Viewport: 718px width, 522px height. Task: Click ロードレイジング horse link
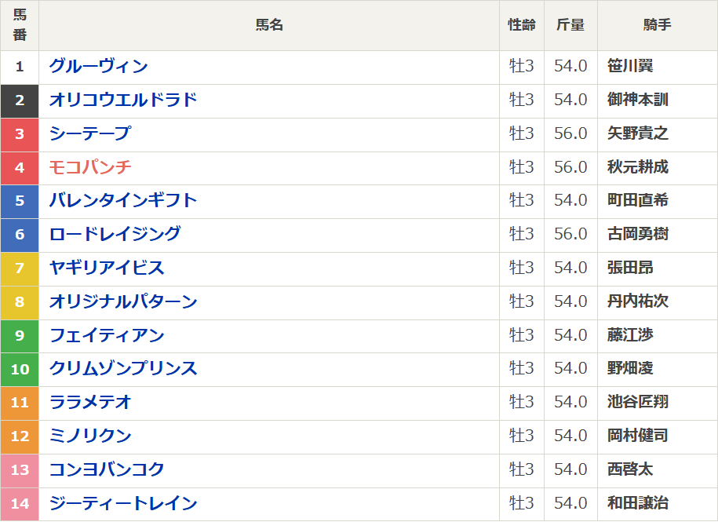[115, 234]
